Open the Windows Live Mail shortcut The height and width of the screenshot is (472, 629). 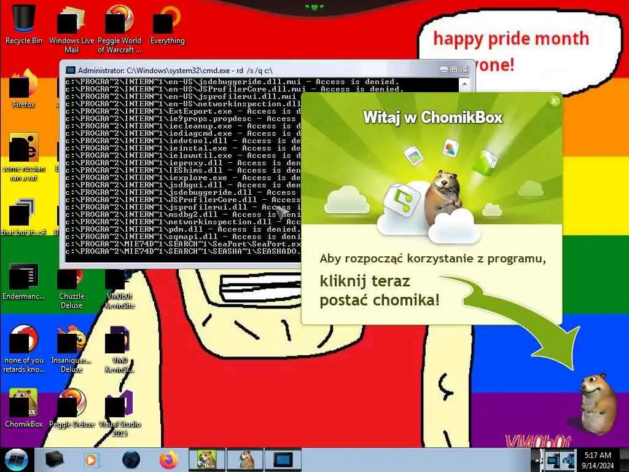(71, 28)
